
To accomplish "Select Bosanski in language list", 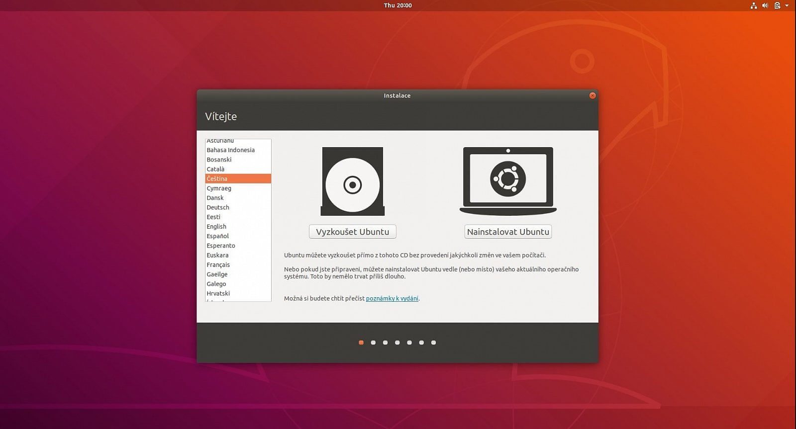I will [238, 160].
